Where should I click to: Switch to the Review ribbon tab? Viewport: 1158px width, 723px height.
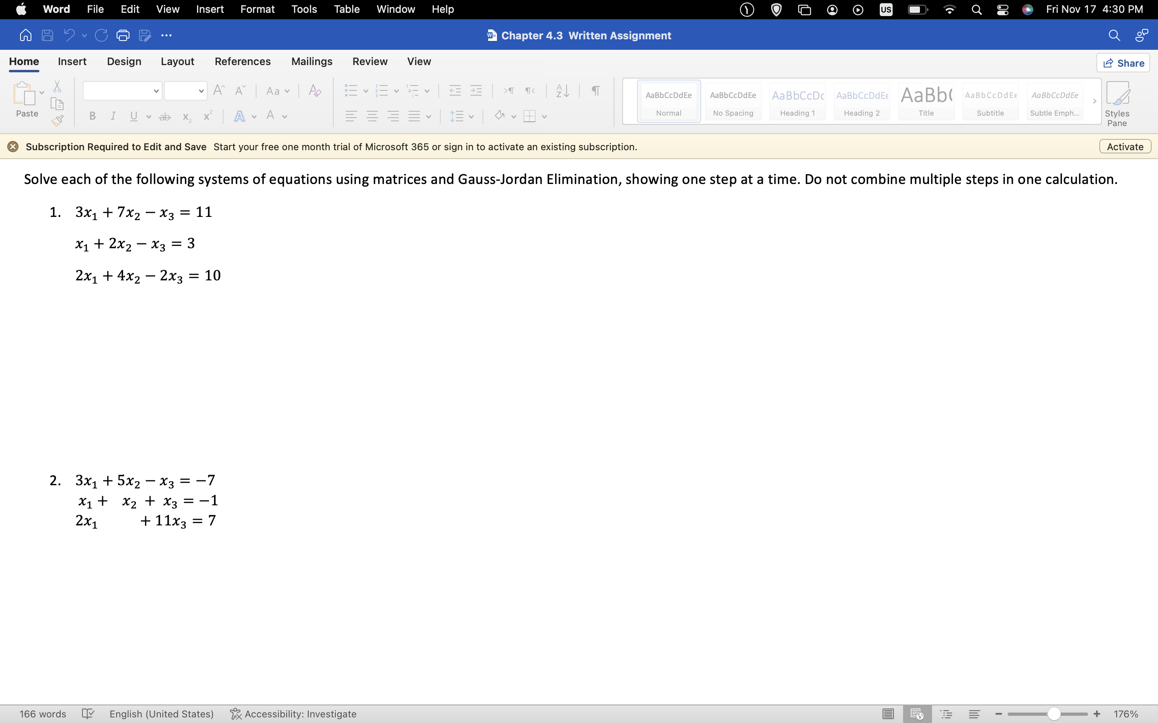pos(370,61)
